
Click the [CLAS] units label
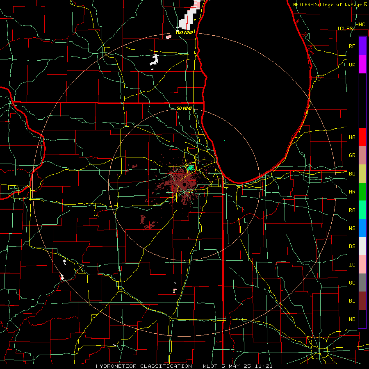(x=346, y=28)
